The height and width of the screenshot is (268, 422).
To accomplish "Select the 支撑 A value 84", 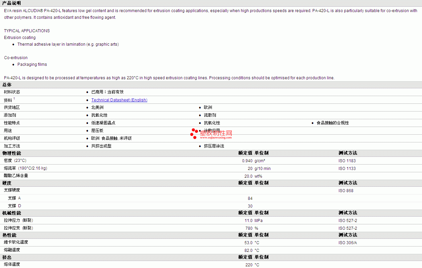I will pyautogui.click(x=250, y=198).
